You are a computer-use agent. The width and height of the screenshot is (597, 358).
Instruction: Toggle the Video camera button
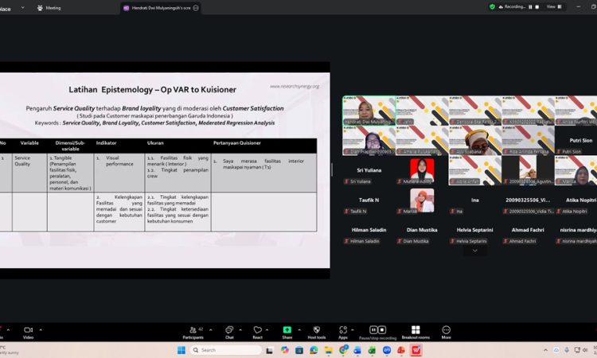[x=28, y=332]
